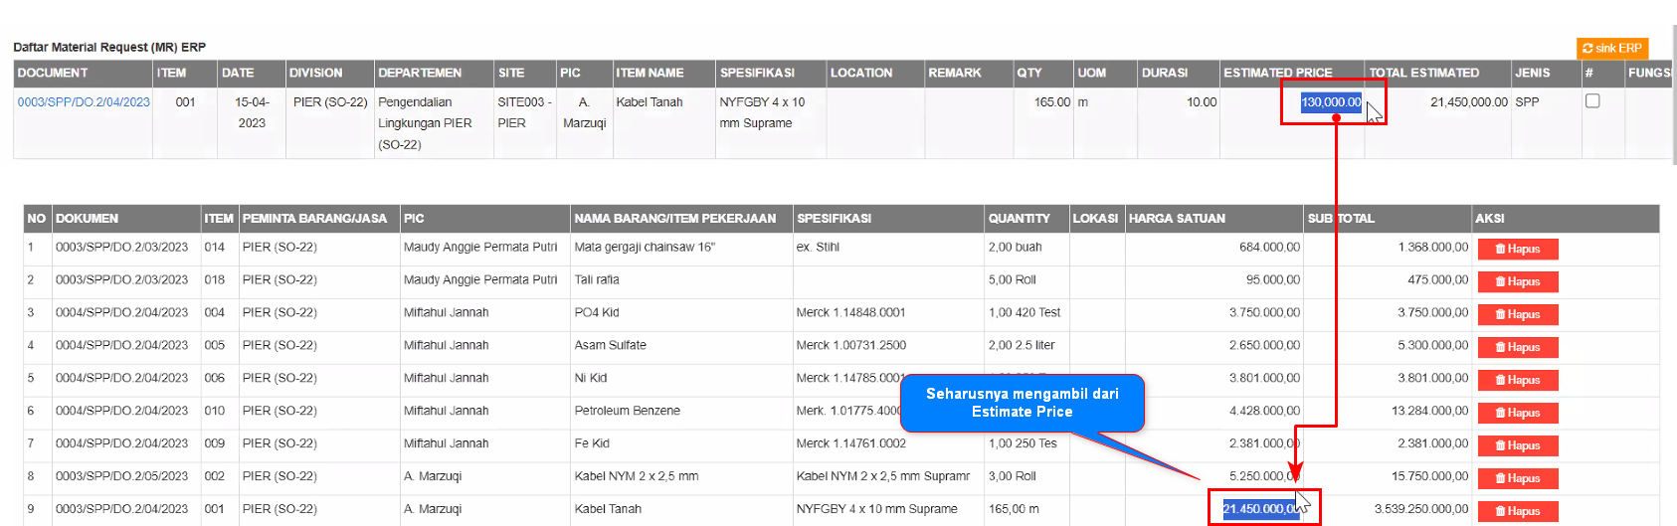This screenshot has width=1677, height=526.
Task: Click Hapus for Kabel NYM 2 x 2,5 mm
Action: pos(1517,479)
